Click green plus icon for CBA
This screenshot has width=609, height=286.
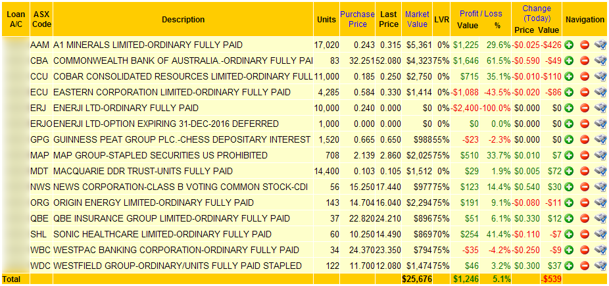(570, 60)
